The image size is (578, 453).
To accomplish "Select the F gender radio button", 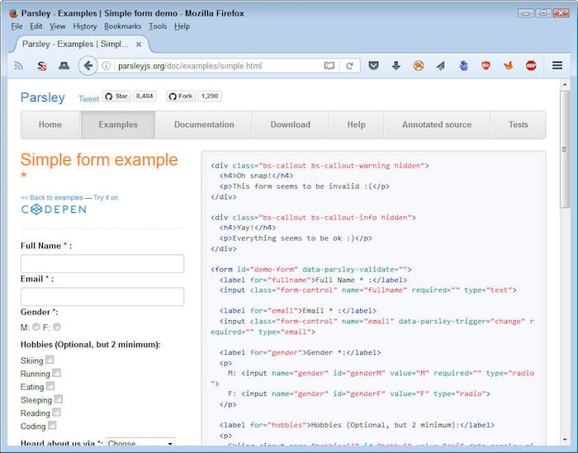I will (57, 327).
